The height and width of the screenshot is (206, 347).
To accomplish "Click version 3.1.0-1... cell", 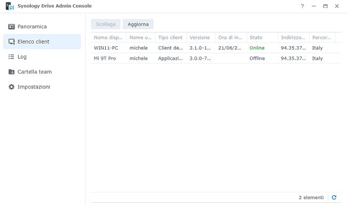I will (200, 48).
